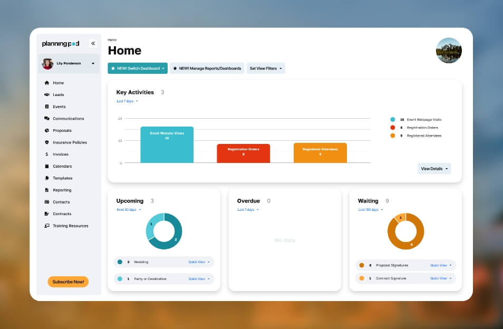Click the Proposal Signatures color dot
Image resolution: width=503 pixels, height=329 pixels.
click(362, 265)
